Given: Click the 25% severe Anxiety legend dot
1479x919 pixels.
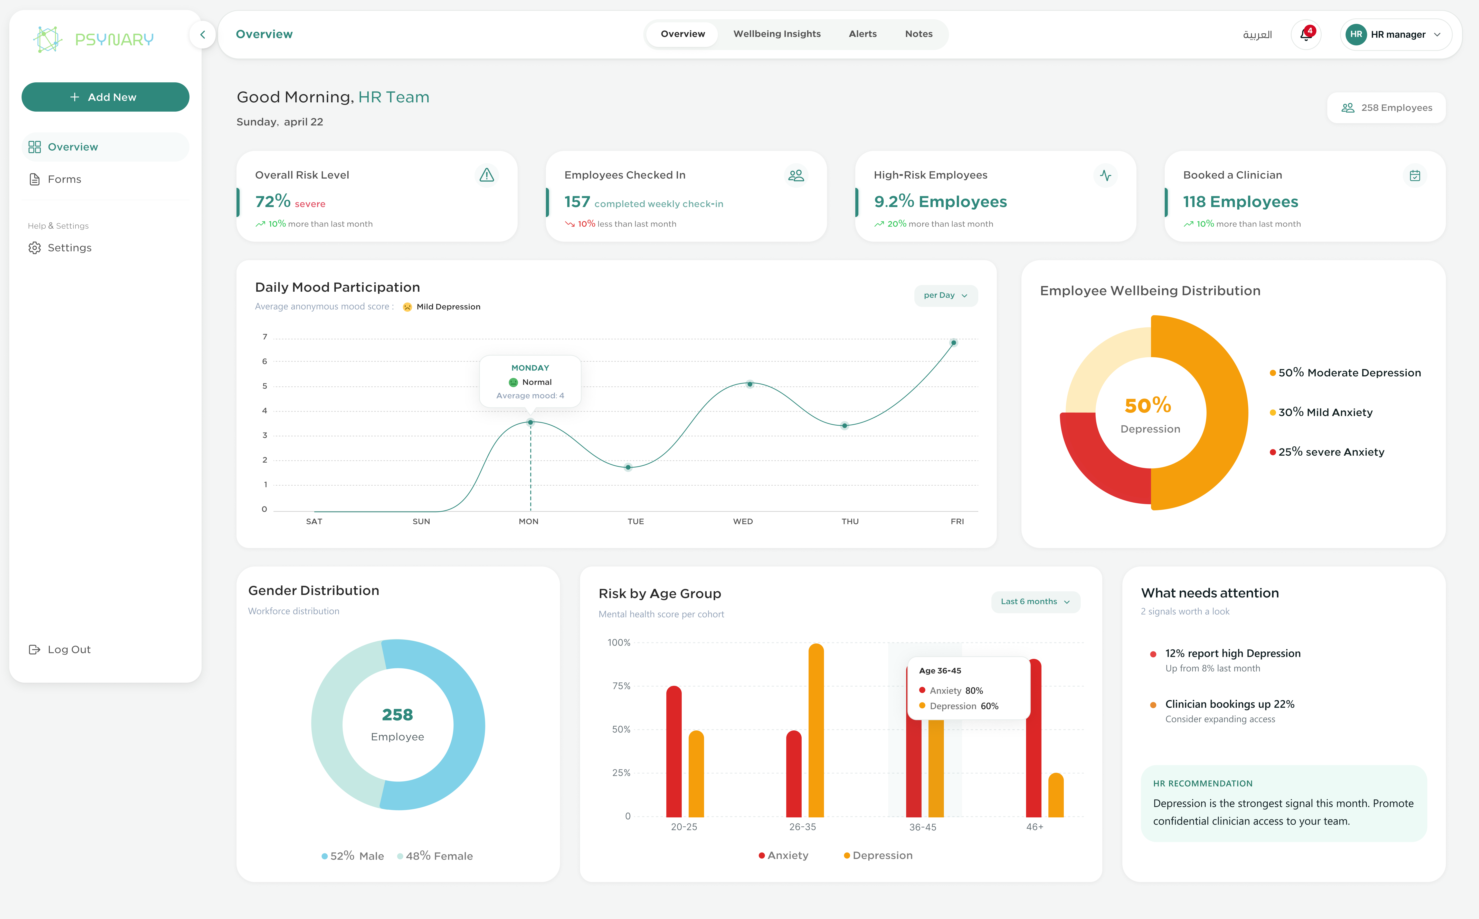Looking at the screenshot, I should pyautogui.click(x=1272, y=452).
